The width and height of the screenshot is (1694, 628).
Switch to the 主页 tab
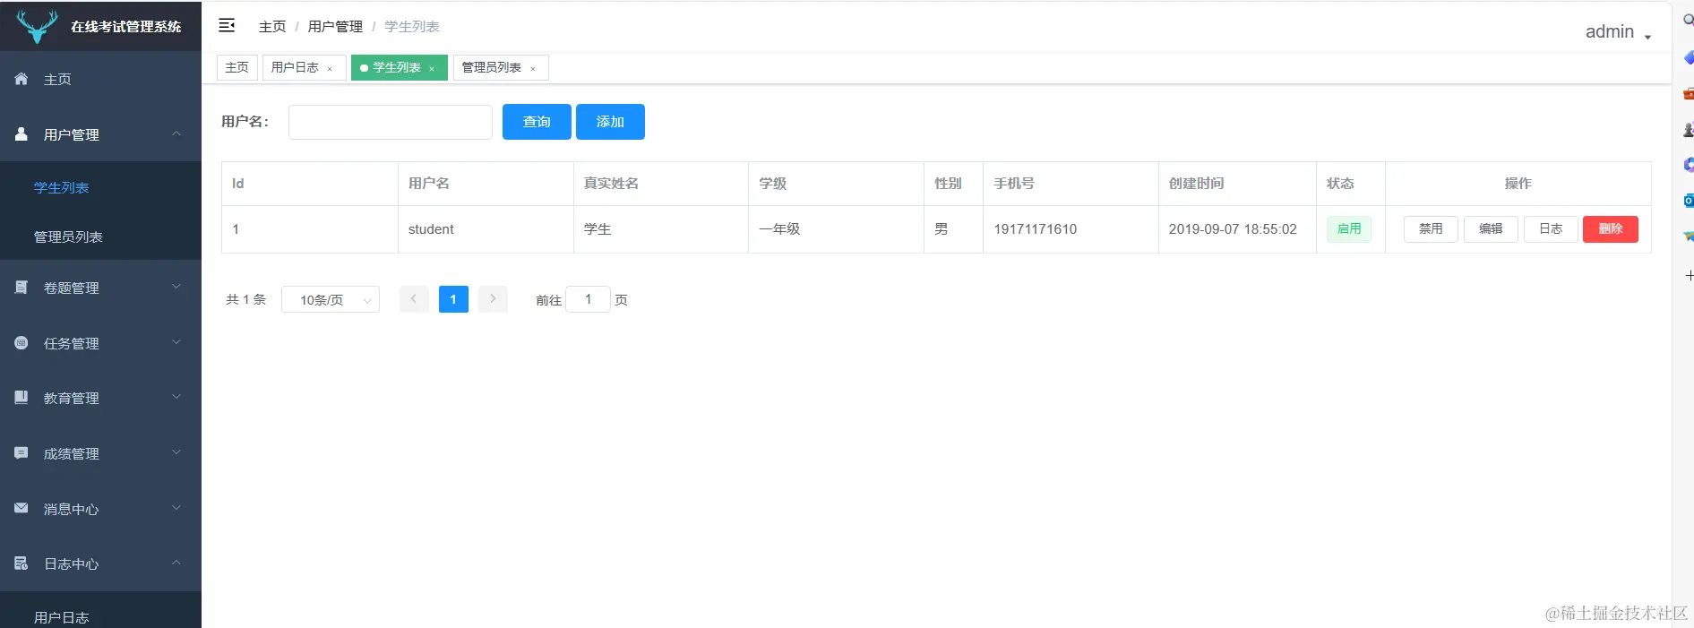tap(237, 67)
